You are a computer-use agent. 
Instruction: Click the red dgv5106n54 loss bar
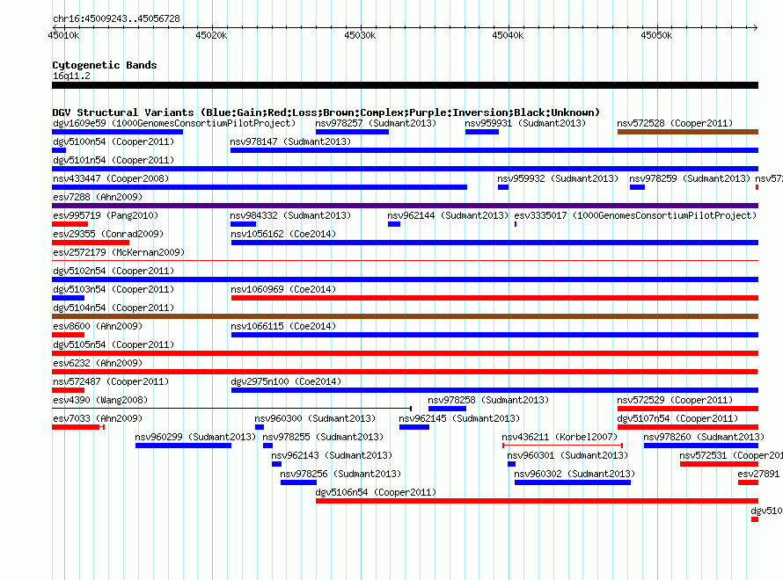(x=537, y=501)
